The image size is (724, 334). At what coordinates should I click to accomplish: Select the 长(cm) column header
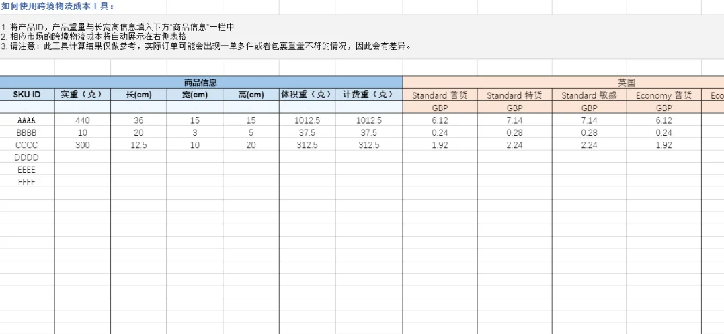click(138, 95)
